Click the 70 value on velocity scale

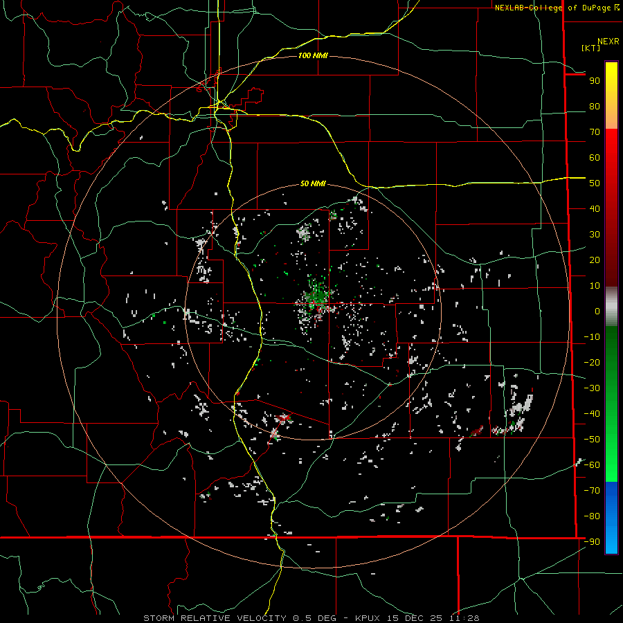[595, 132]
